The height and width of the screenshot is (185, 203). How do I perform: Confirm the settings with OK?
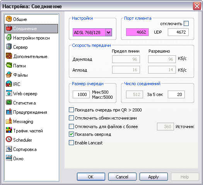click(x=91, y=177)
